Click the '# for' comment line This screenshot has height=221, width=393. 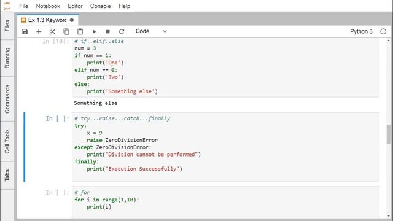pos(82,192)
